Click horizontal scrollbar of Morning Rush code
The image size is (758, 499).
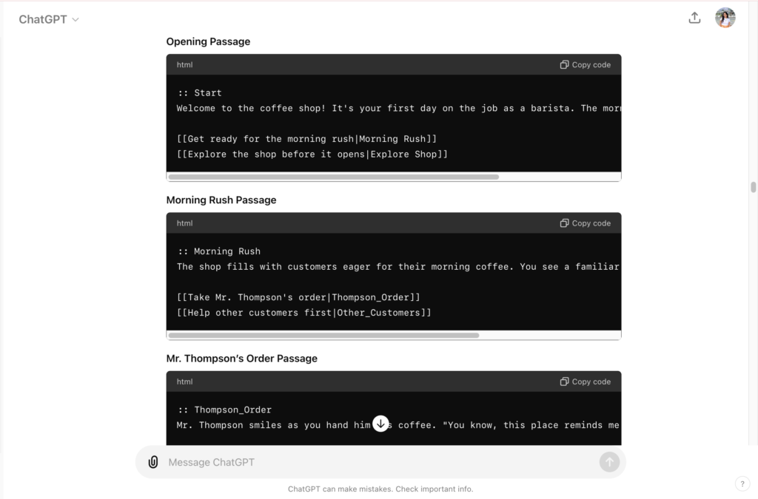point(323,336)
